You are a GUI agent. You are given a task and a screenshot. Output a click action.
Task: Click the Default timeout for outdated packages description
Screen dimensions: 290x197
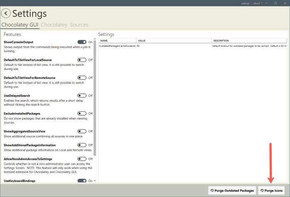click(249, 46)
